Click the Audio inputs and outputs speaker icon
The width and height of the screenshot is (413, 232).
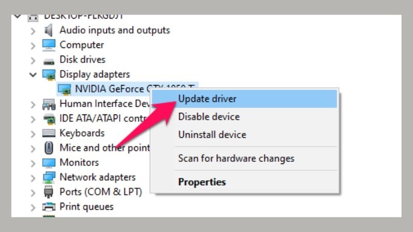pyautogui.click(x=49, y=30)
